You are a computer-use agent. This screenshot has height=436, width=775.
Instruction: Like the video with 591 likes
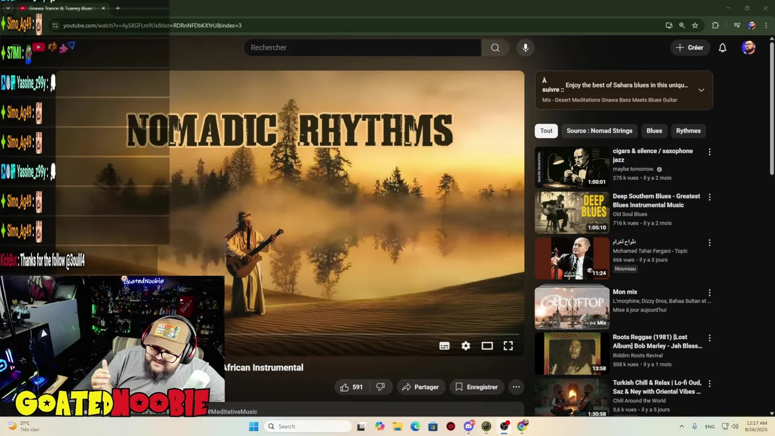tap(351, 387)
